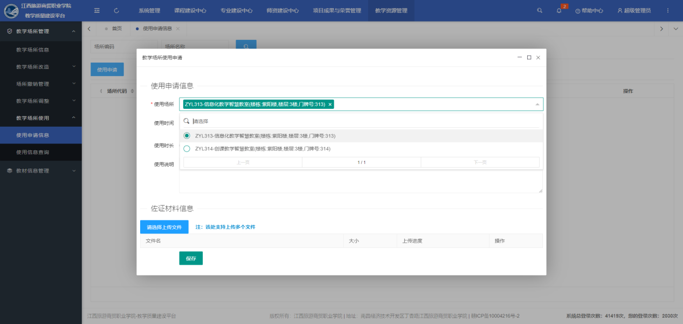Maximize the 教学场所使用申请 dialog
The width and height of the screenshot is (683, 324).
point(529,57)
